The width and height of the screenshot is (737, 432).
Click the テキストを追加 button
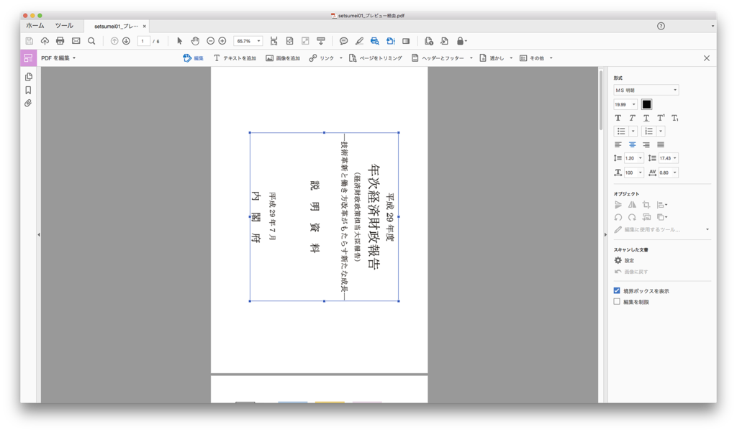point(238,58)
